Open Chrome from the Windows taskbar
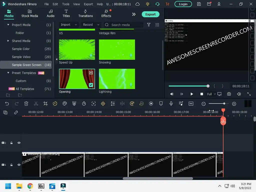Screen dimensions: 256x192 (x=30, y=186)
